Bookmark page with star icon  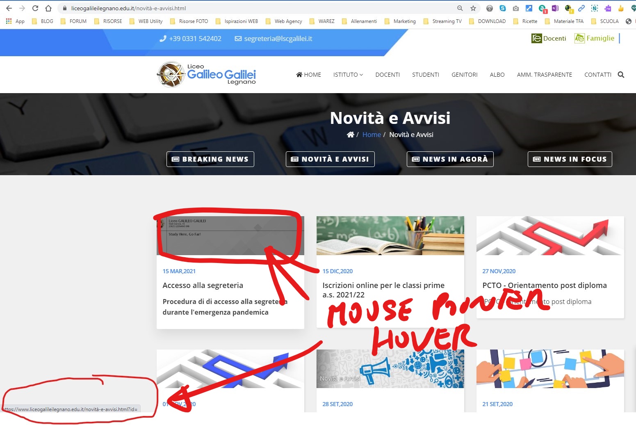tap(473, 8)
